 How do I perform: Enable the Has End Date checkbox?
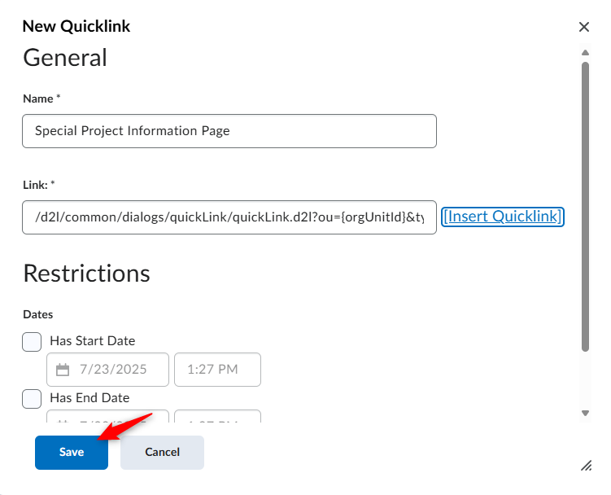32,399
